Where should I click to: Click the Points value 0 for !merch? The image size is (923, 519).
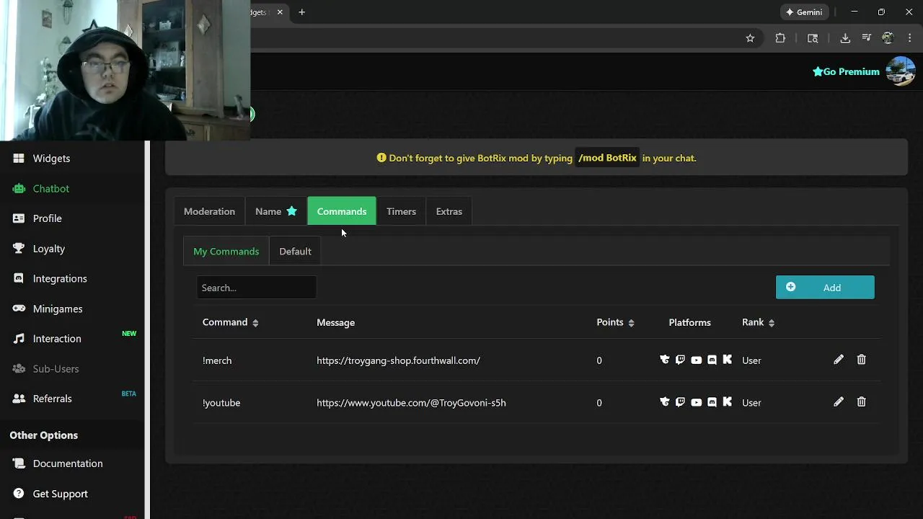tap(599, 360)
